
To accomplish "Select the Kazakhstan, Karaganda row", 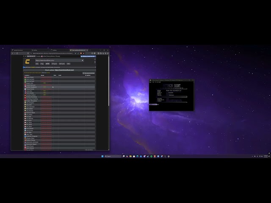I will [59, 136].
